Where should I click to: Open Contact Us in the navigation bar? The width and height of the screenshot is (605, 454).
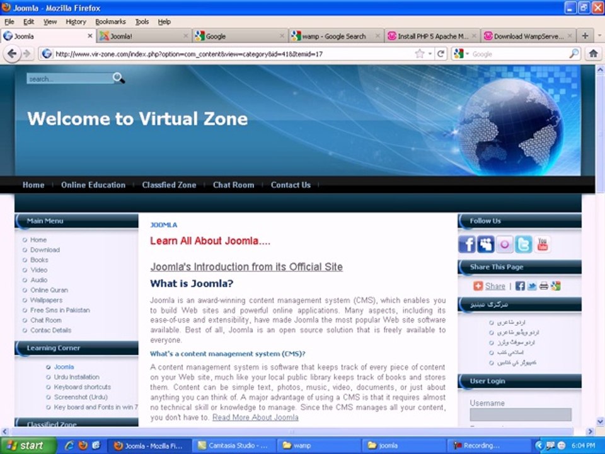(x=291, y=185)
